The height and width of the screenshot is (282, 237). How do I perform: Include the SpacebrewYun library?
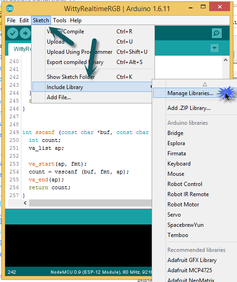pyautogui.click(x=195, y=225)
